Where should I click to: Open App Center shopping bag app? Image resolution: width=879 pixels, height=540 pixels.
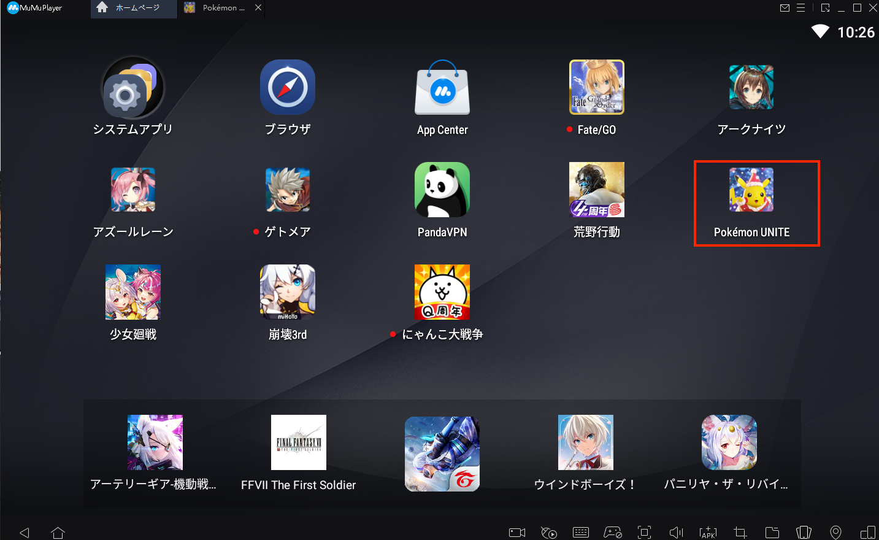tap(442, 87)
